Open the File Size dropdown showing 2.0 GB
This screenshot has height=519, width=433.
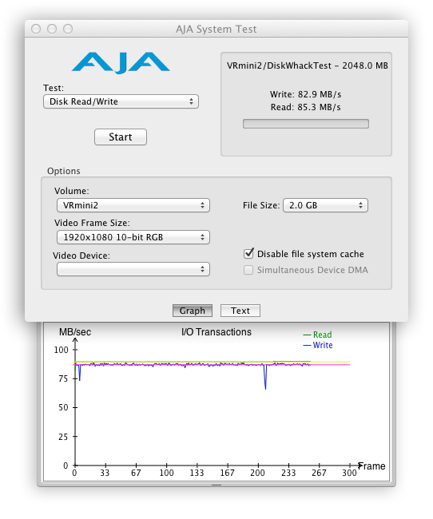pyautogui.click(x=325, y=205)
